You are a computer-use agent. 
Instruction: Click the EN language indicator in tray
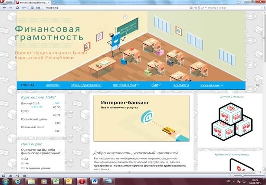pos(228,181)
